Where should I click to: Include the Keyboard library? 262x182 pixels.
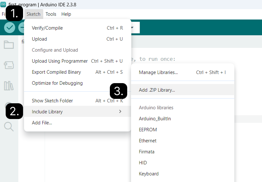coord(183,174)
